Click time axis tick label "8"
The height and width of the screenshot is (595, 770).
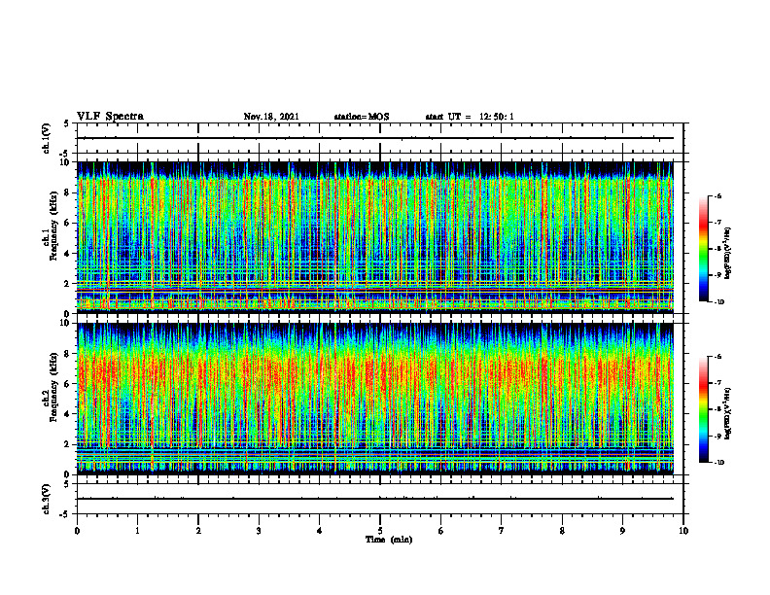tap(562, 531)
